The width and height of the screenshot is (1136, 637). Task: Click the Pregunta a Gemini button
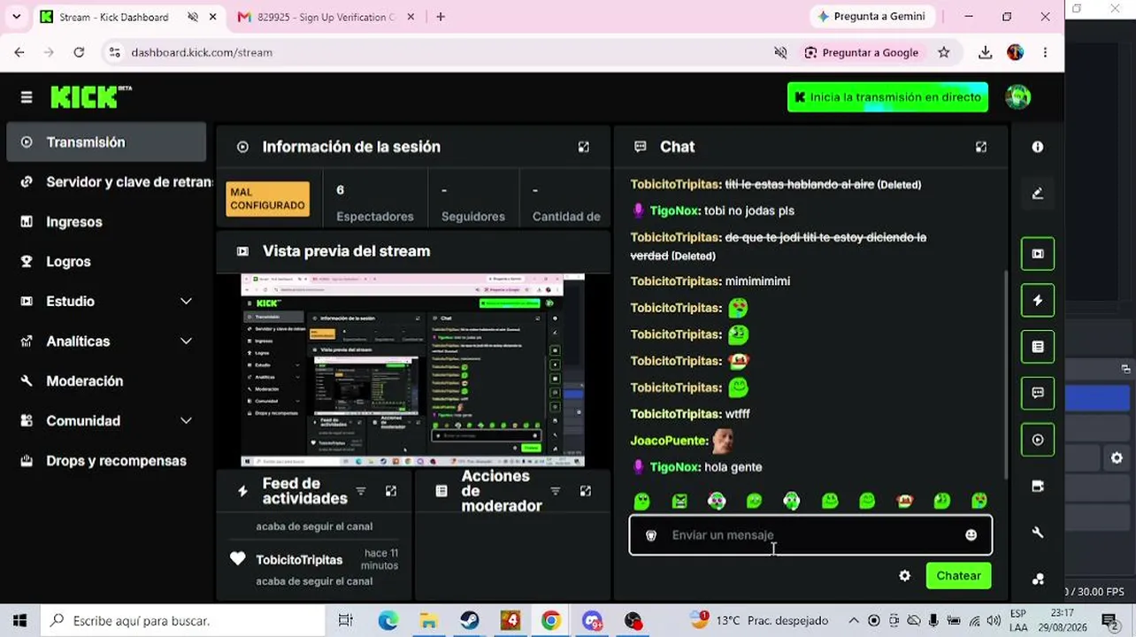871,17
